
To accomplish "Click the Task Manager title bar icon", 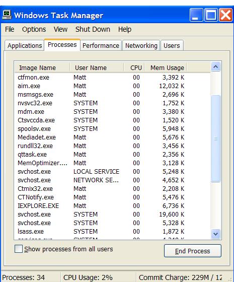I will coord(7,15).
